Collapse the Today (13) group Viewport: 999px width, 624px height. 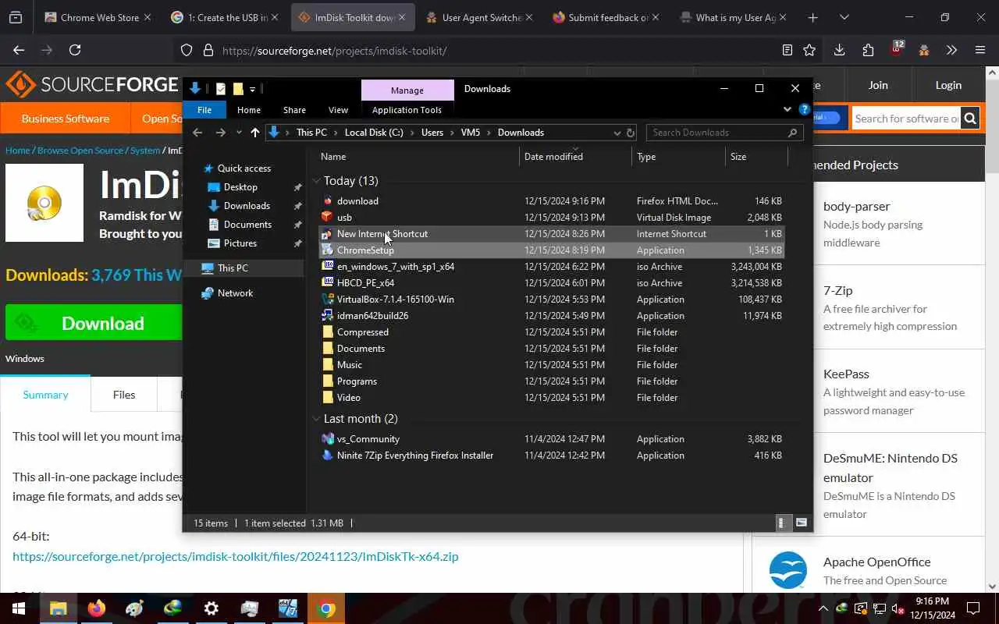317,181
